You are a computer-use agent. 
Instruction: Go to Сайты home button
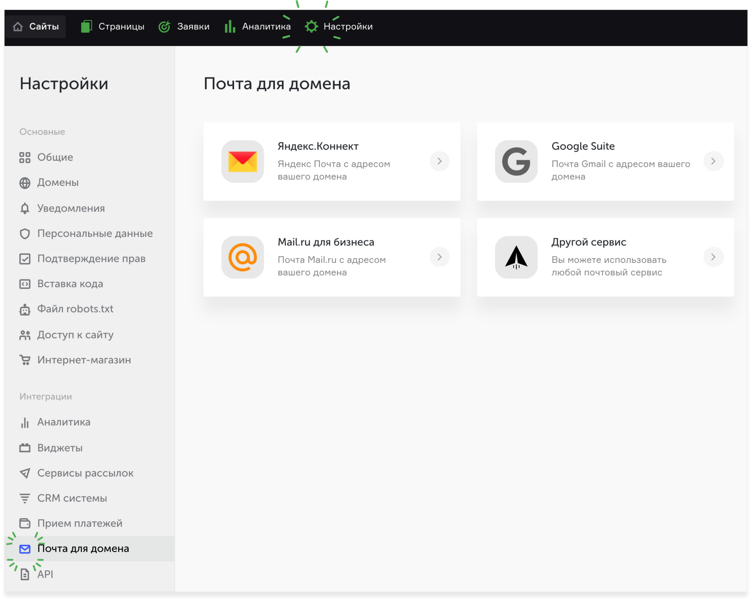point(36,27)
